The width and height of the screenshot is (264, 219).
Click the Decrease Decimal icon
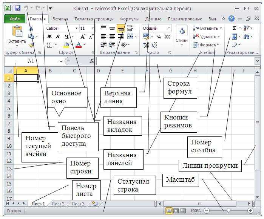click(x=154, y=45)
